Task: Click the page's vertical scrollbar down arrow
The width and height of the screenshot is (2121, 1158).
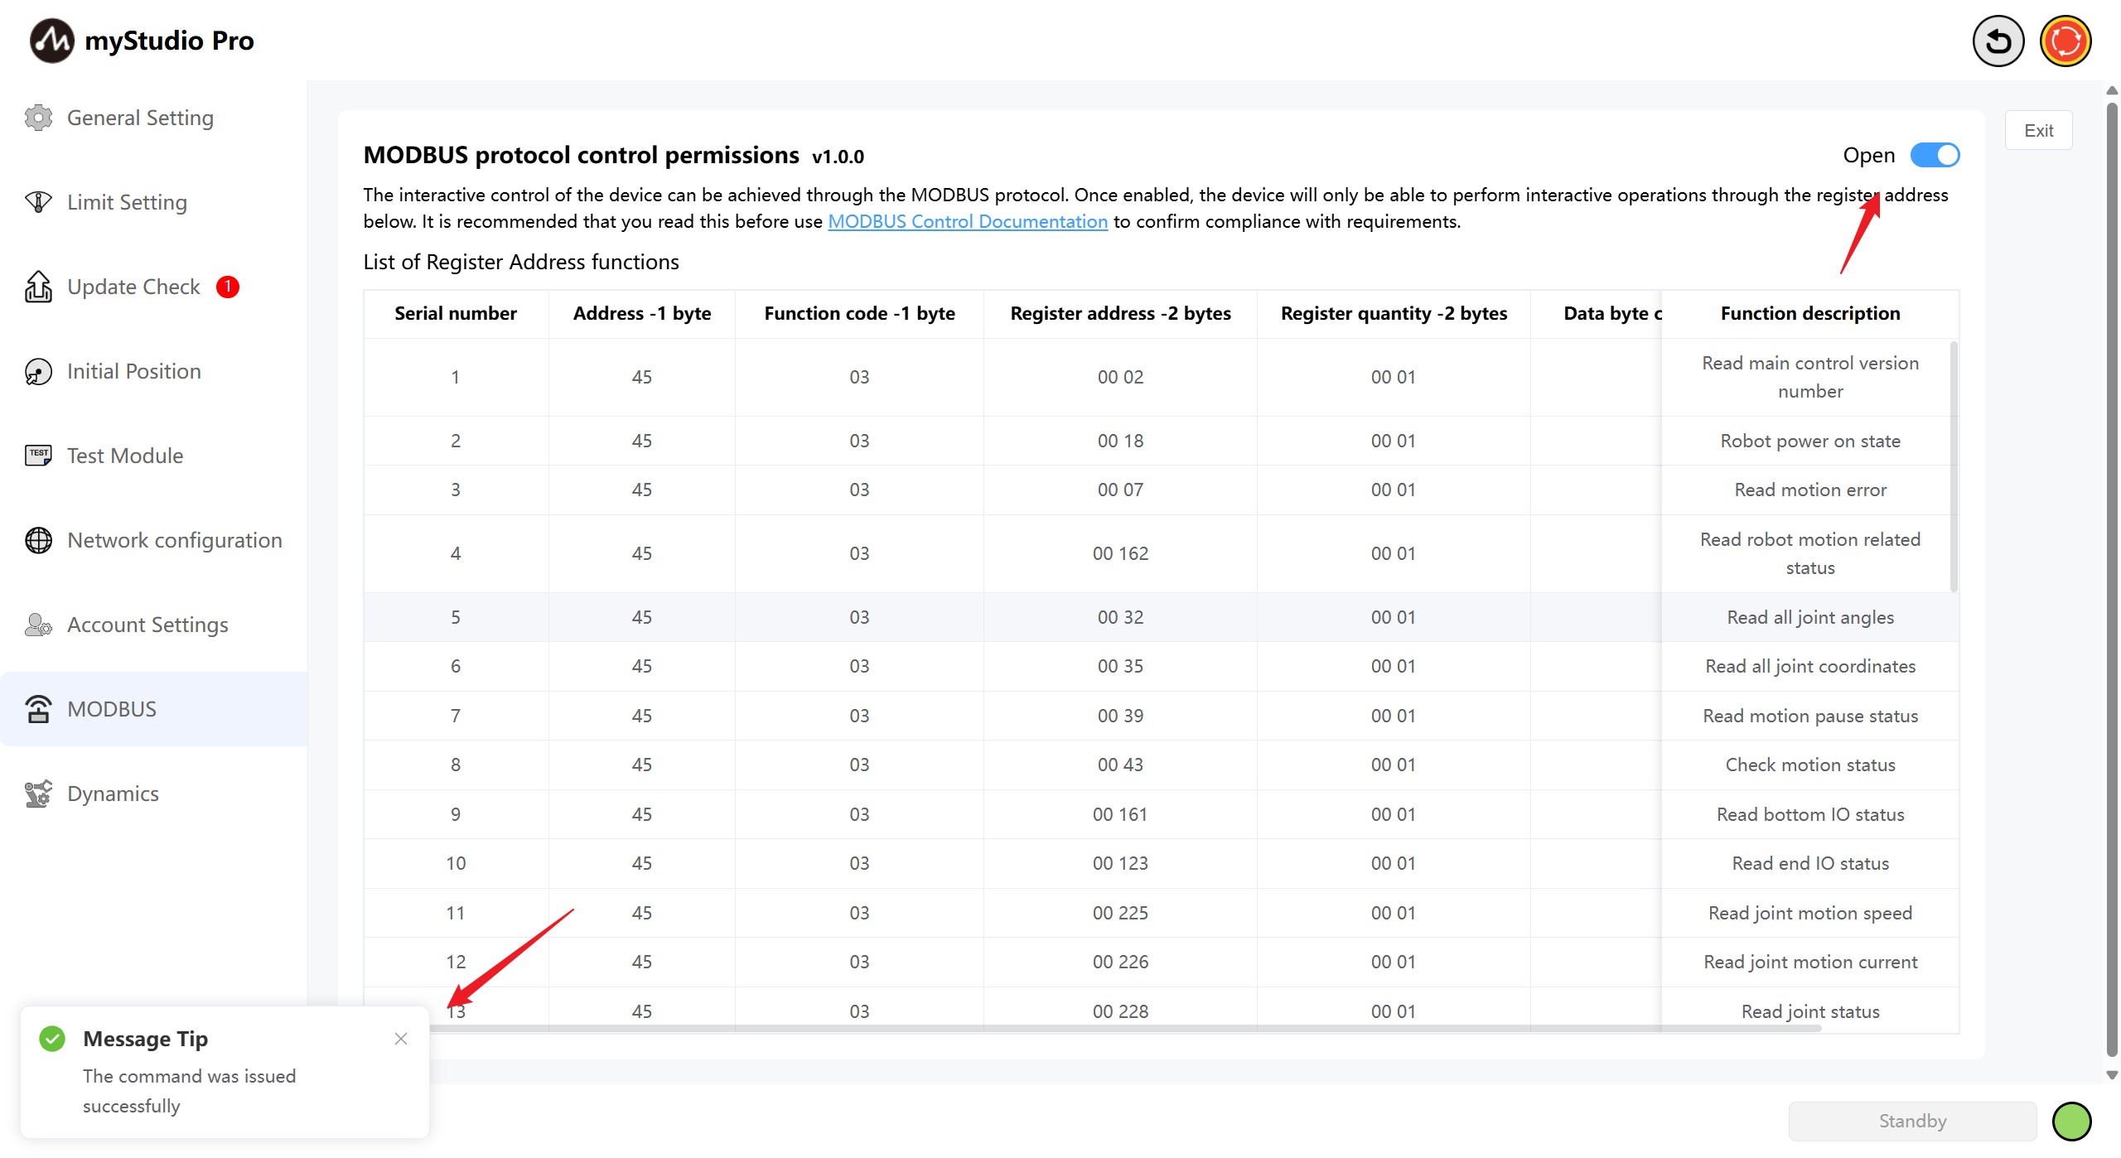Action: tap(2112, 1074)
